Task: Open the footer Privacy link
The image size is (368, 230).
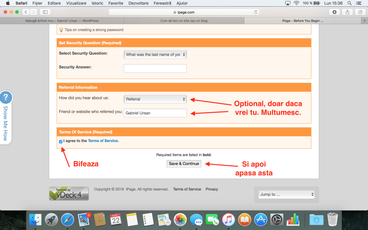Action: pos(212,189)
